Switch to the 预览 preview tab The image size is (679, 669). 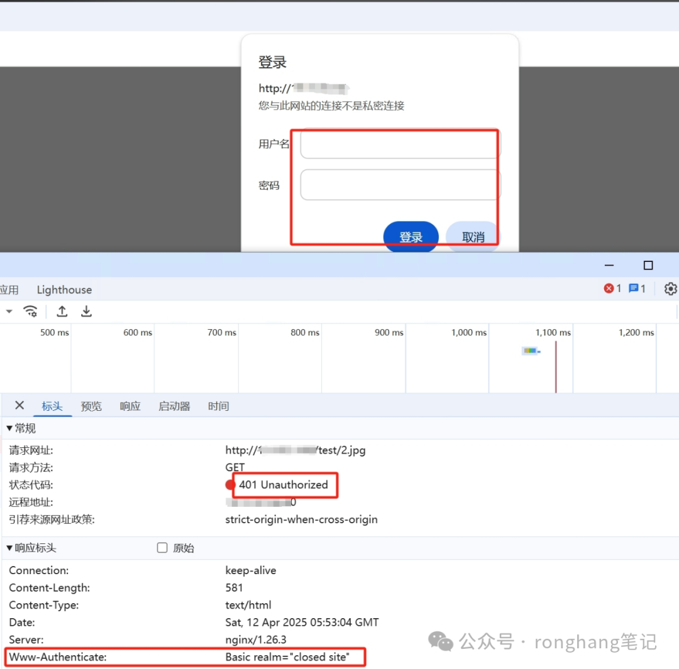click(x=91, y=406)
